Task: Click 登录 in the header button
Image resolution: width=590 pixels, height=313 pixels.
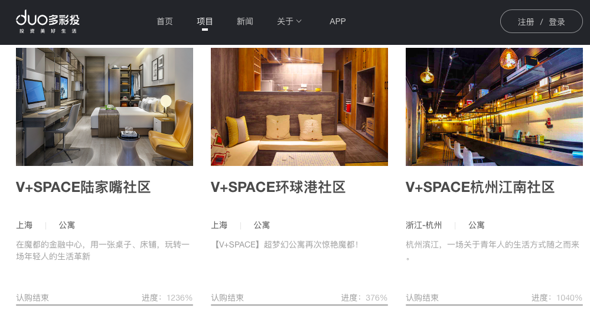Action: pyautogui.click(x=557, y=22)
